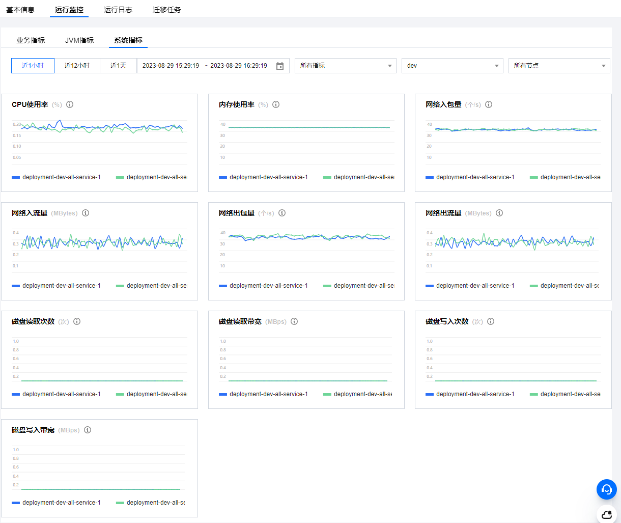Expand the 所有节点 node dropdown
Image resolution: width=621 pixels, height=523 pixels.
point(559,66)
